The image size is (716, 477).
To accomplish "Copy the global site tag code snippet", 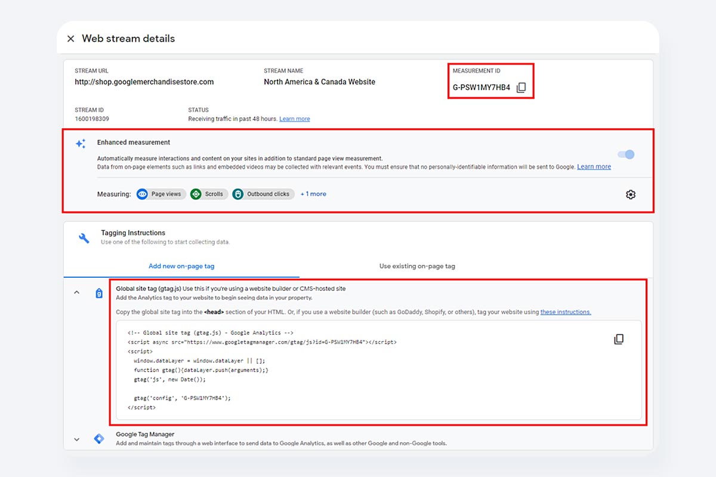I will pos(619,339).
